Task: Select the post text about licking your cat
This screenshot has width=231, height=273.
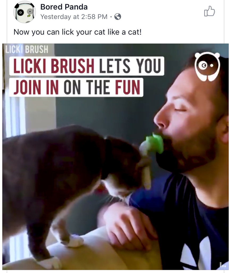Action: click(x=77, y=32)
